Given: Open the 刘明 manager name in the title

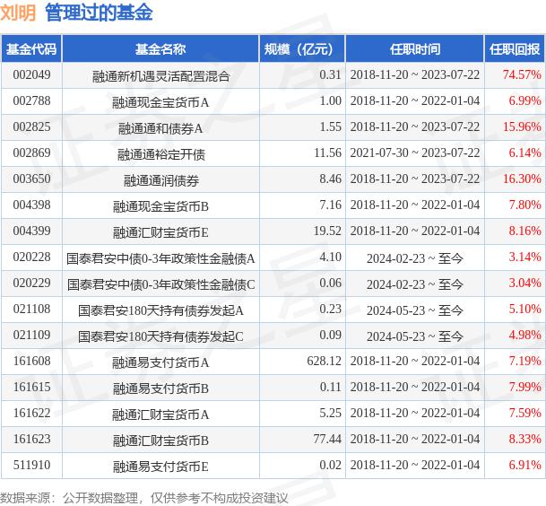Looking at the screenshot, I should click(x=18, y=13).
